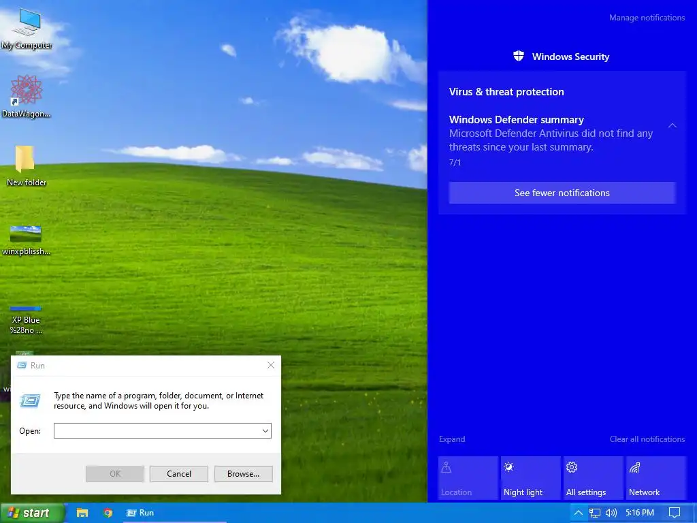Click the disabled OK button in Run

(x=115, y=474)
